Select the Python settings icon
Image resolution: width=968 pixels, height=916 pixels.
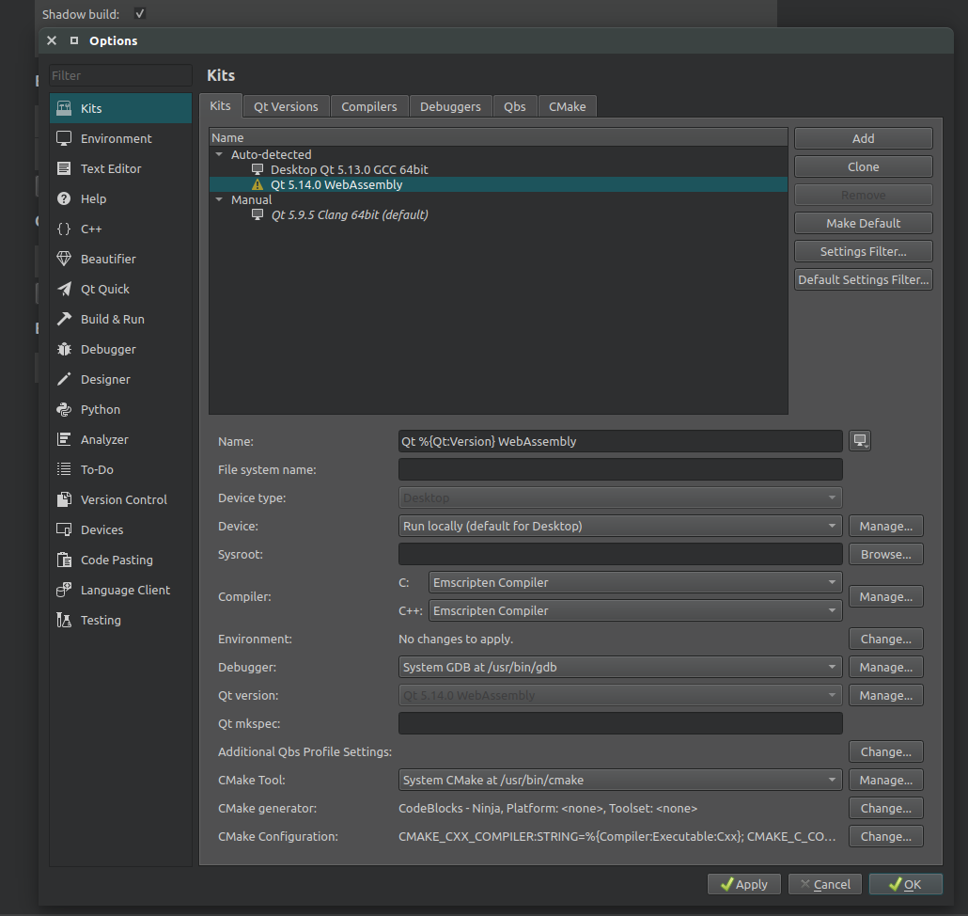pyautogui.click(x=64, y=409)
